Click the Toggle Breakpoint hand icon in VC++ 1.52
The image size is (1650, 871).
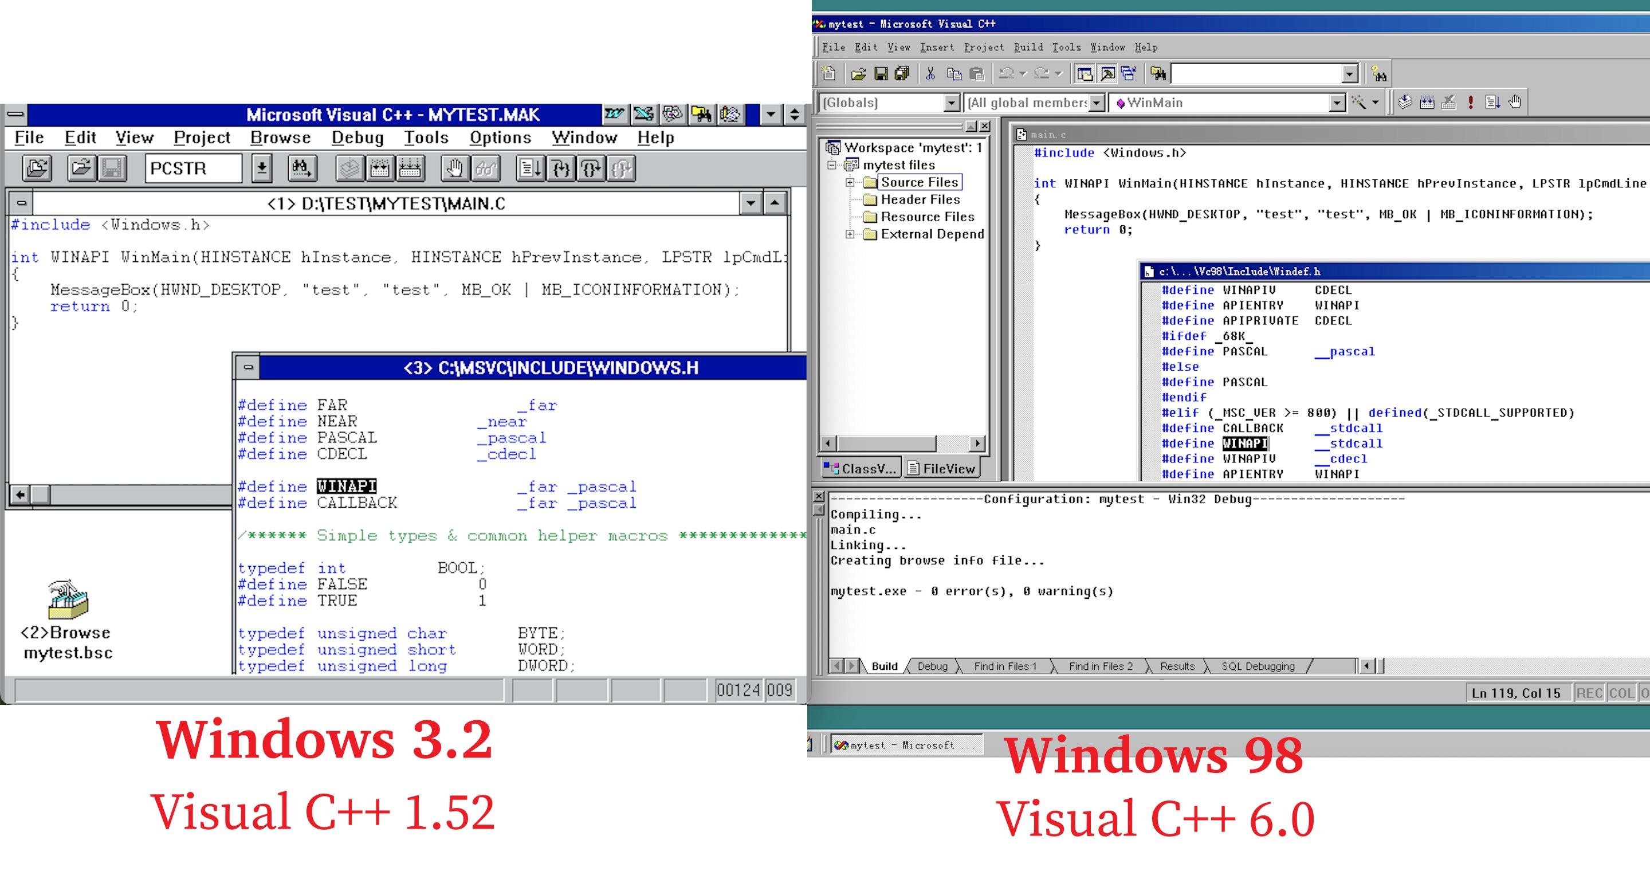[x=454, y=168]
